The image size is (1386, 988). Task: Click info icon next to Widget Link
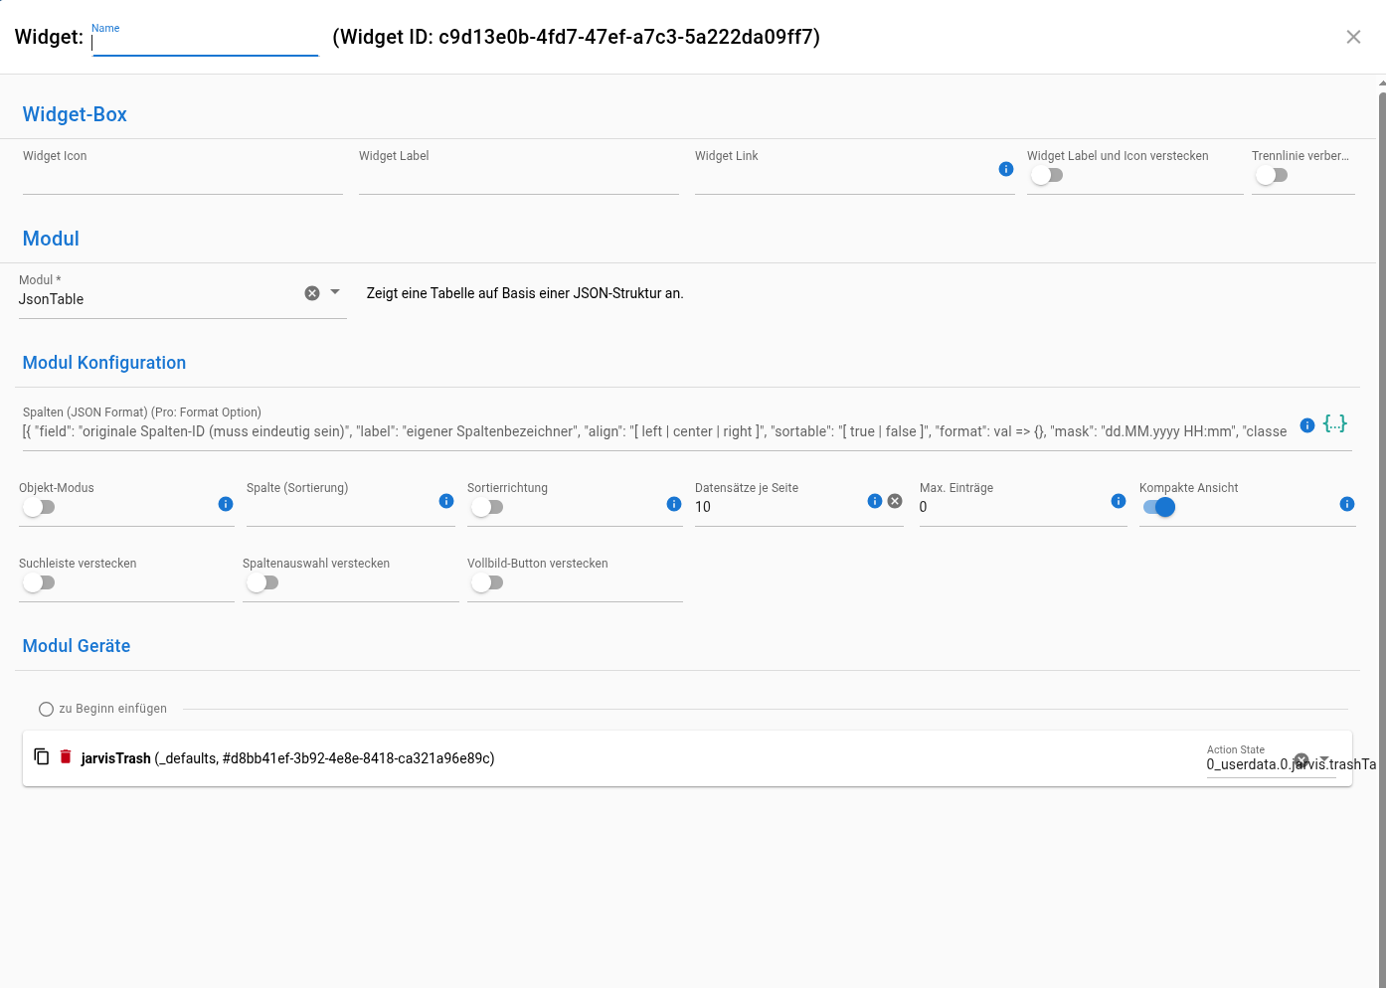coord(1006,169)
